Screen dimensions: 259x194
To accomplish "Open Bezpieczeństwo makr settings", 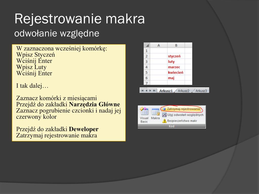I will pos(180,121).
